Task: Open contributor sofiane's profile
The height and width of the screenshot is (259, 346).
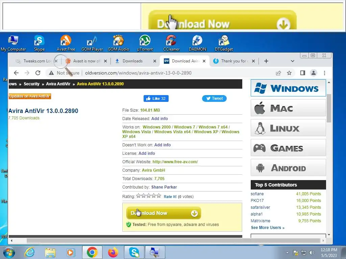Action: tap(257, 194)
